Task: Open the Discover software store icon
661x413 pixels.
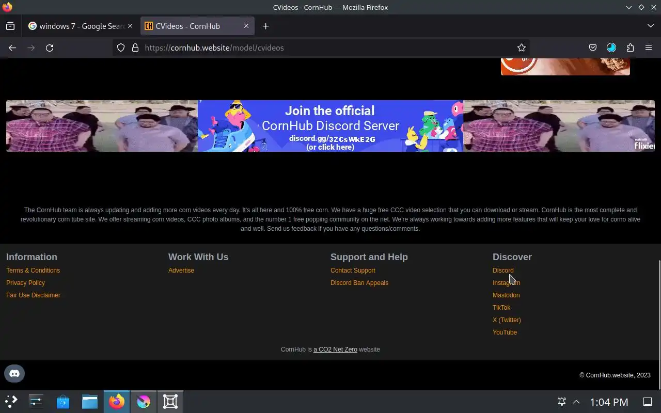Action: click(63, 401)
